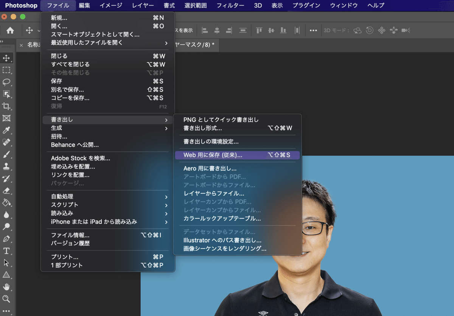Select the History Brush tool
454x316 pixels.
tap(6, 179)
